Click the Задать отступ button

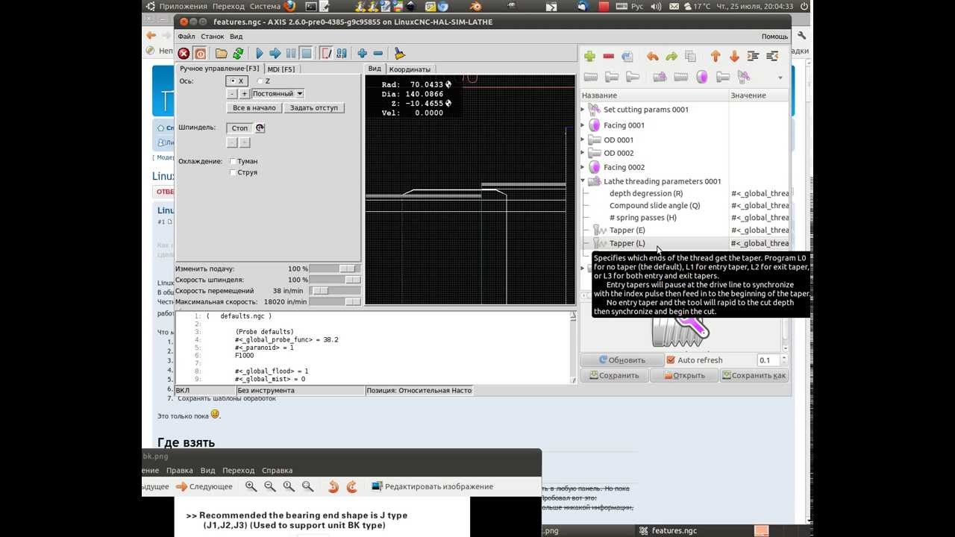click(x=314, y=108)
